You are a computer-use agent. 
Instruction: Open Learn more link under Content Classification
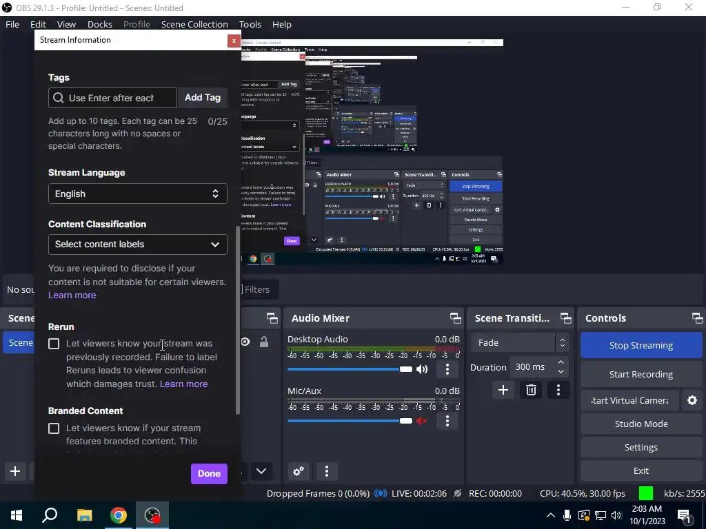pyautogui.click(x=72, y=295)
